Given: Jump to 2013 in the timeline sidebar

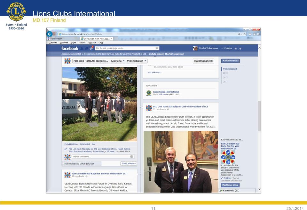Looking at the screenshot, I should [225, 73].
